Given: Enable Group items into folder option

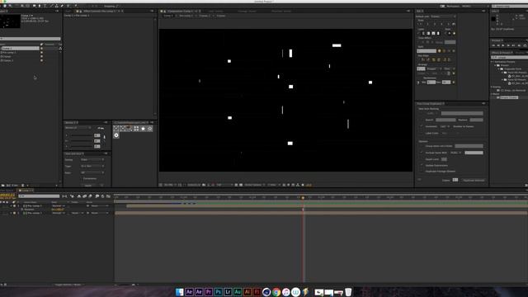Looking at the screenshot, I should [x=422, y=146].
